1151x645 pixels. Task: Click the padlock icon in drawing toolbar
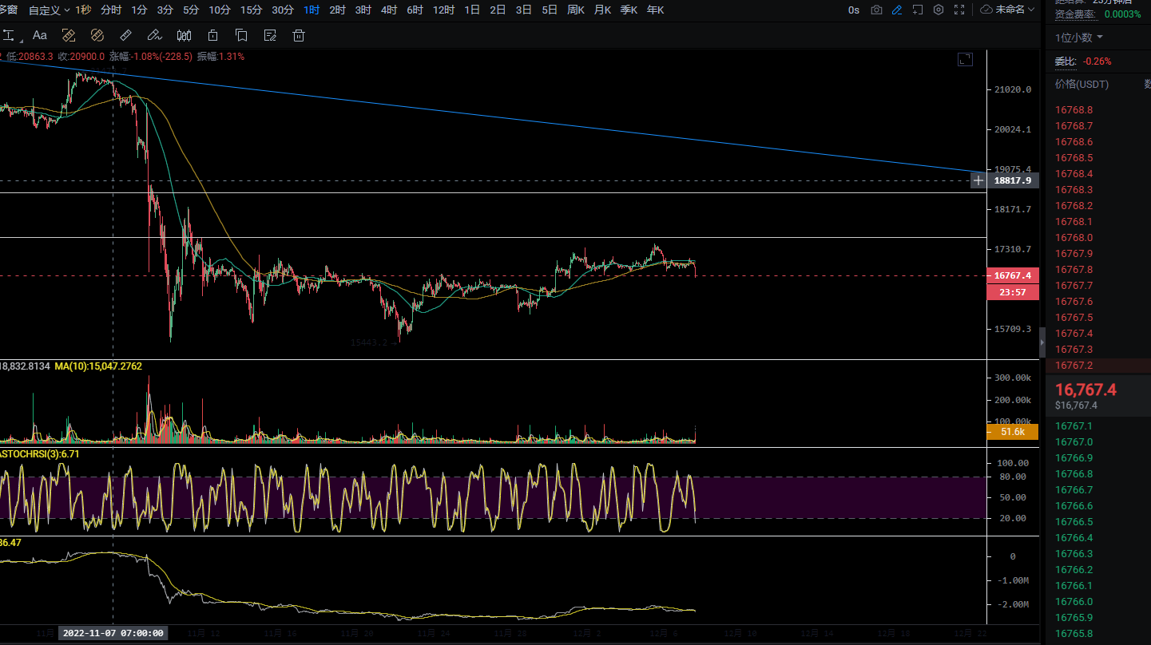pos(212,35)
